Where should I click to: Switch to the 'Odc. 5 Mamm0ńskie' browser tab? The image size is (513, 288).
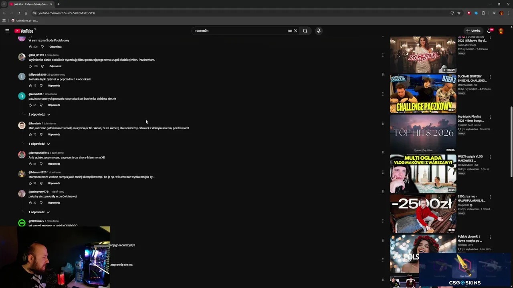click(x=30, y=4)
